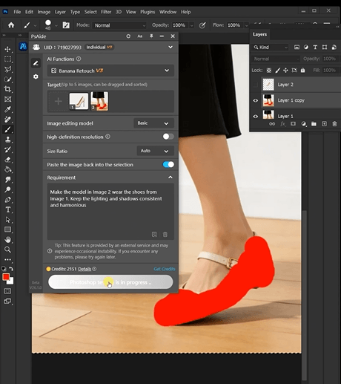This screenshot has width=341, height=384.
Task: Select the Spot Healing Brush tool
Action: pyautogui.click(x=7, y=120)
